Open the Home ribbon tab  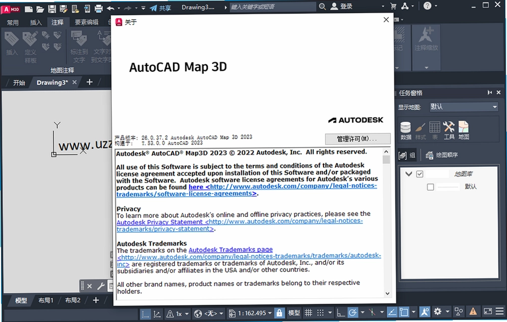point(13,23)
